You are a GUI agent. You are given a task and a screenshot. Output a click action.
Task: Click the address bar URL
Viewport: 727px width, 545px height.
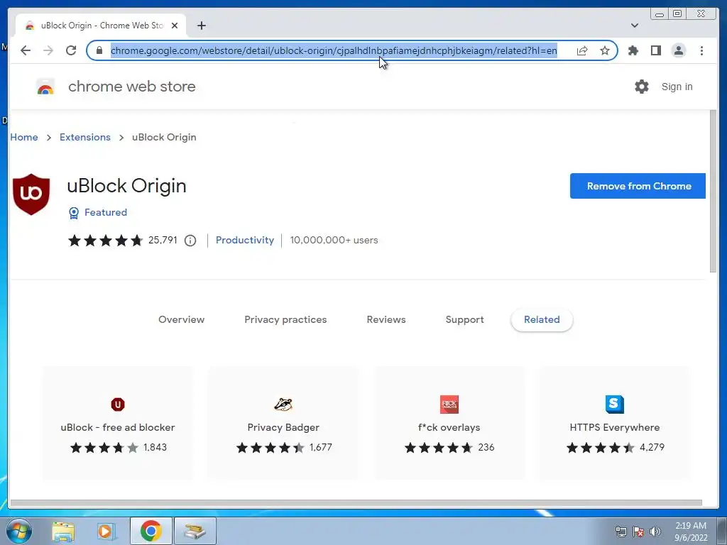coord(334,50)
